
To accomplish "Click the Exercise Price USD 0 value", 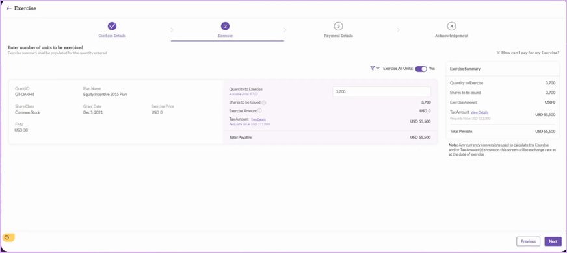I will (x=157, y=112).
